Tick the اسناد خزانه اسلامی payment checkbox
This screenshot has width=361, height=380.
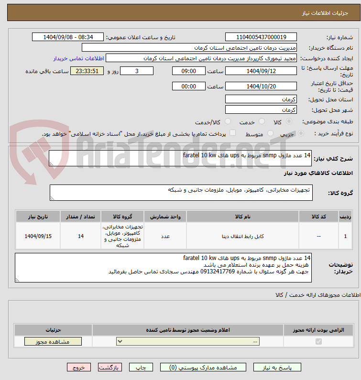(x=232, y=133)
